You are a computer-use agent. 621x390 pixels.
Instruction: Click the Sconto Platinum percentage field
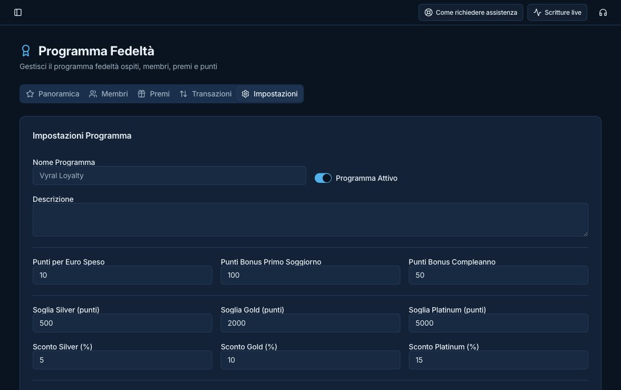point(498,360)
